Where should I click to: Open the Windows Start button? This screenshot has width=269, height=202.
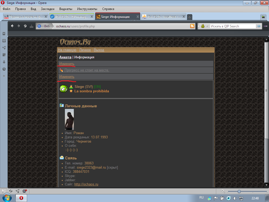[7, 198]
